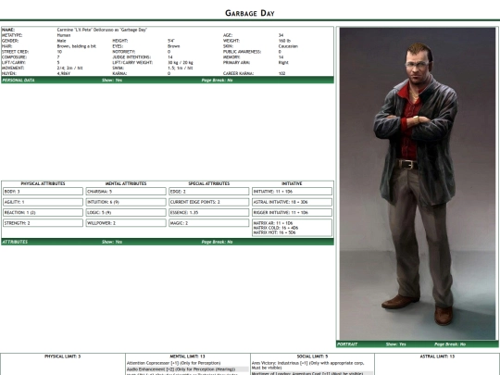Click the INTUITION: 6 (9) attribute box
Viewport: 500px width, 375px height.
click(126, 202)
